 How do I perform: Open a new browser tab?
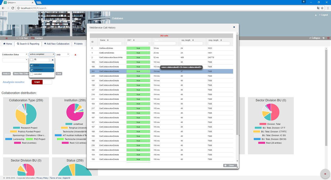click(39, 2)
